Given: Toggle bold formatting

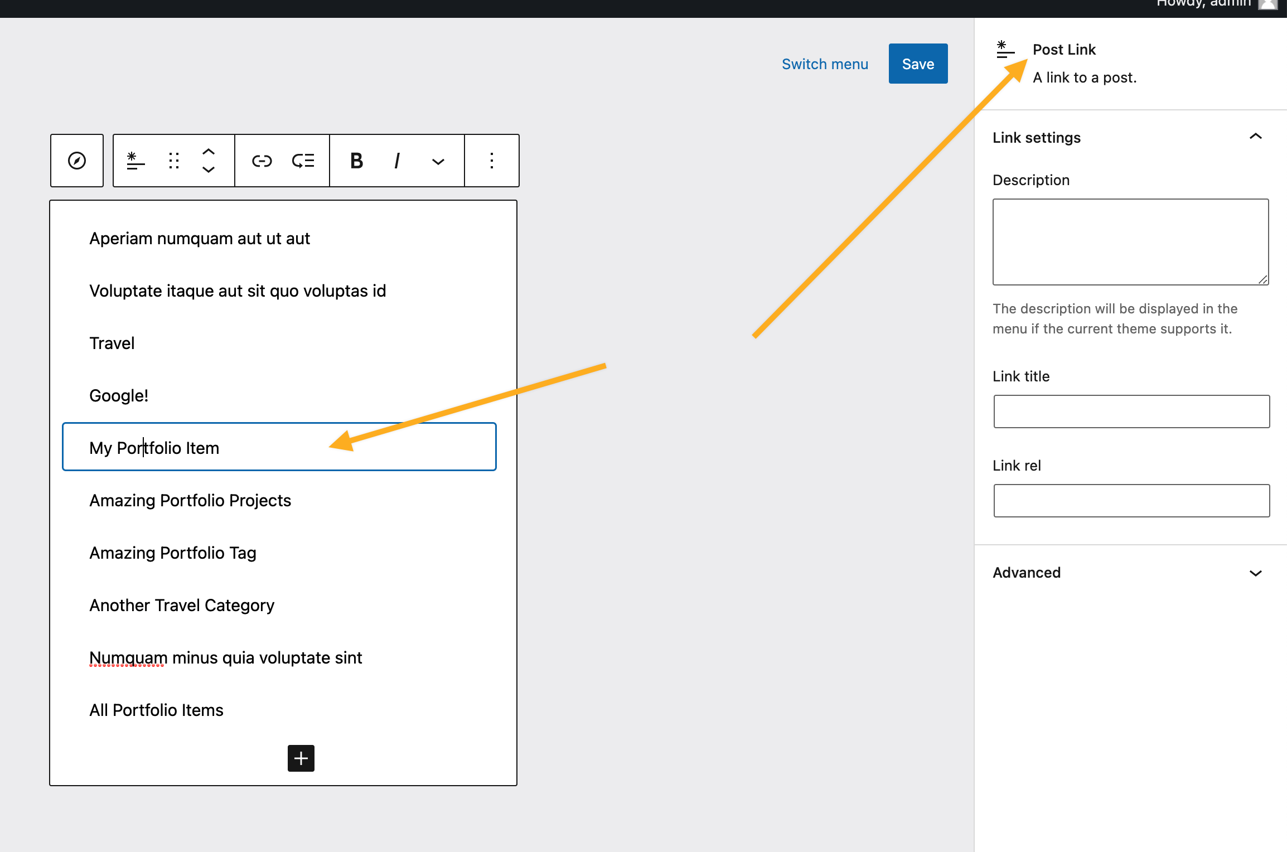Looking at the screenshot, I should (x=357, y=161).
